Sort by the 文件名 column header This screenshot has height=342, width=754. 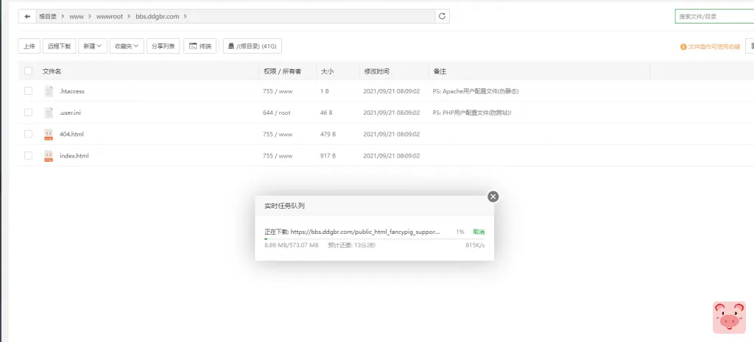(52, 71)
